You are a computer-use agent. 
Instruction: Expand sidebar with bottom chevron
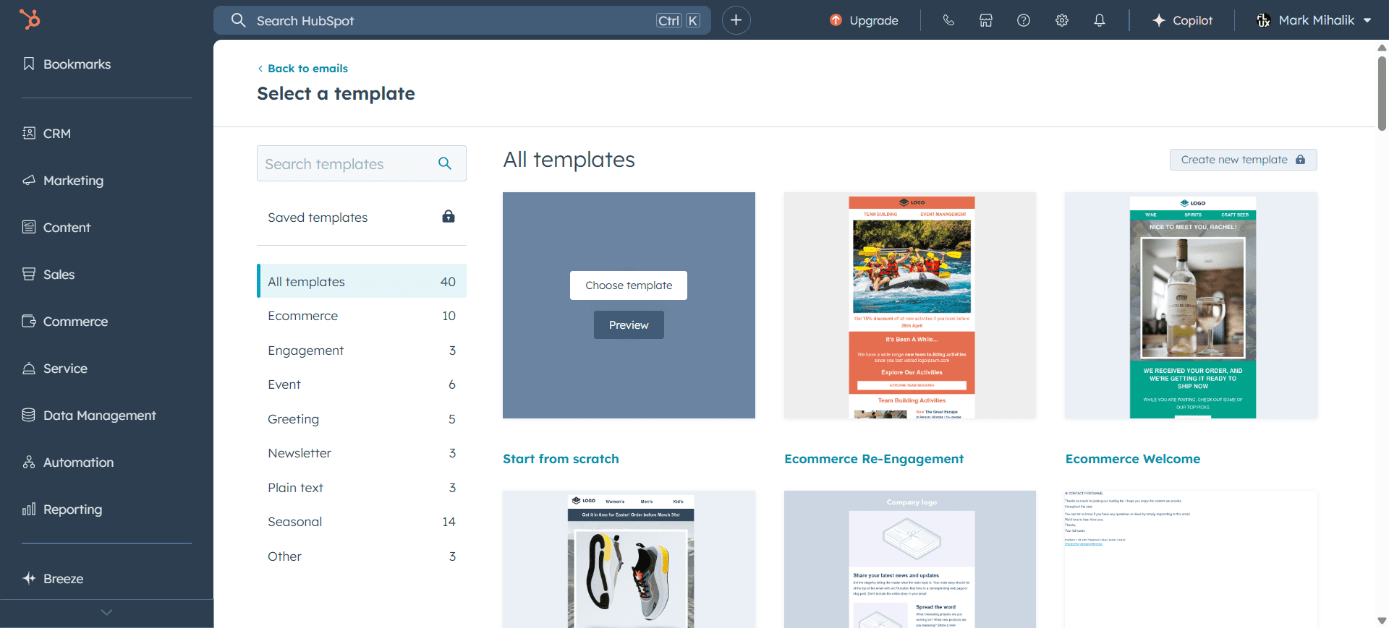tap(107, 612)
